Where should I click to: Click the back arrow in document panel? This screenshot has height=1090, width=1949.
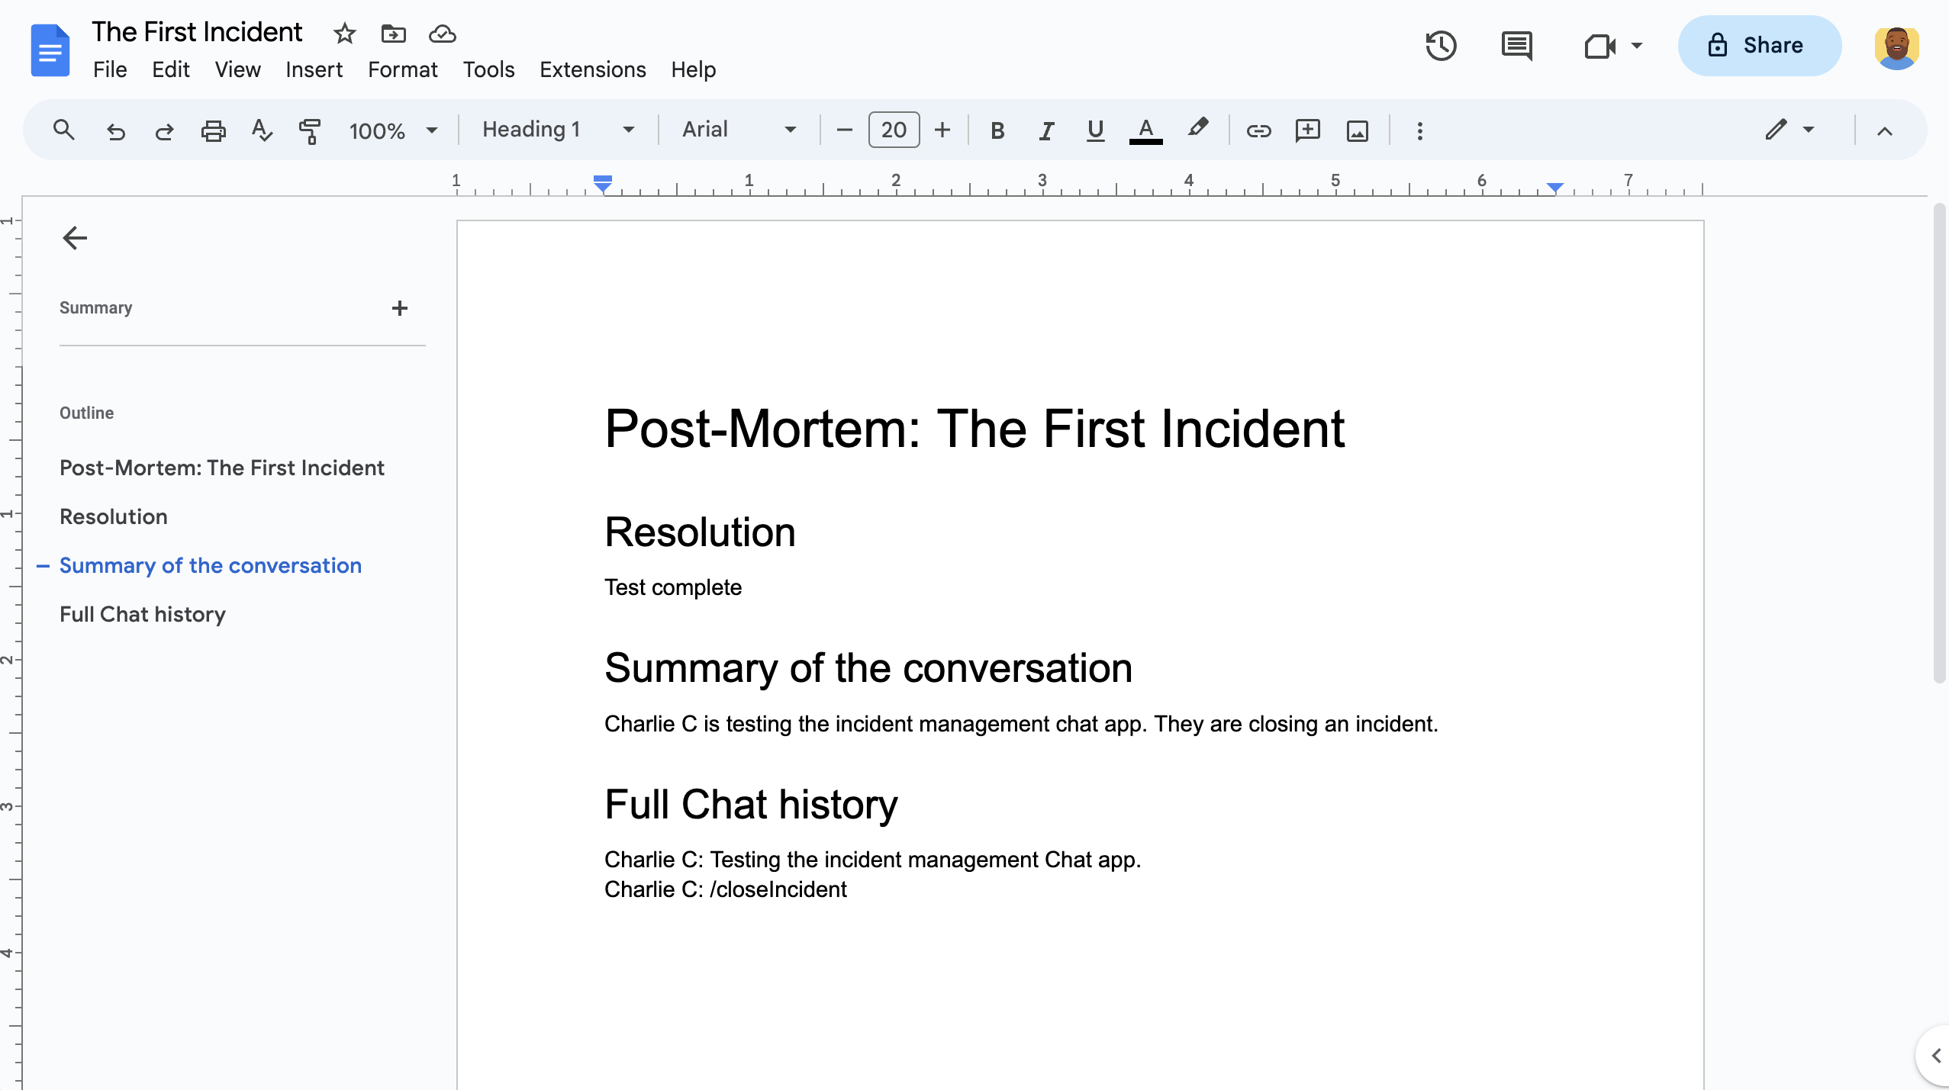tap(72, 238)
